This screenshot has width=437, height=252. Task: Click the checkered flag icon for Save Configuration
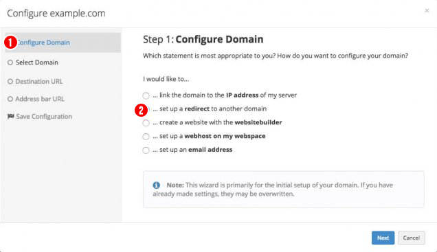point(11,117)
